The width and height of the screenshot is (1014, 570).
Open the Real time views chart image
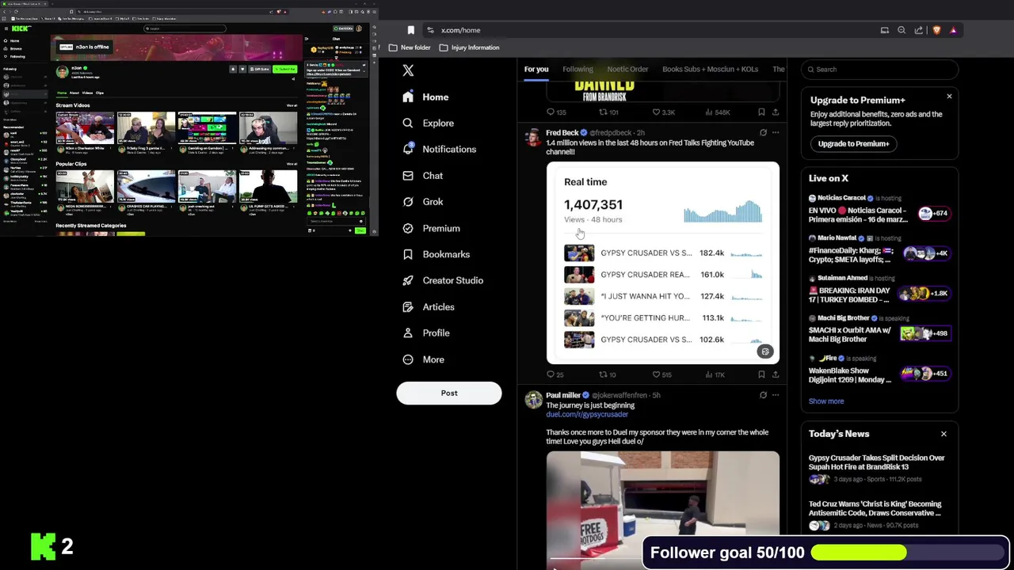[663, 263]
